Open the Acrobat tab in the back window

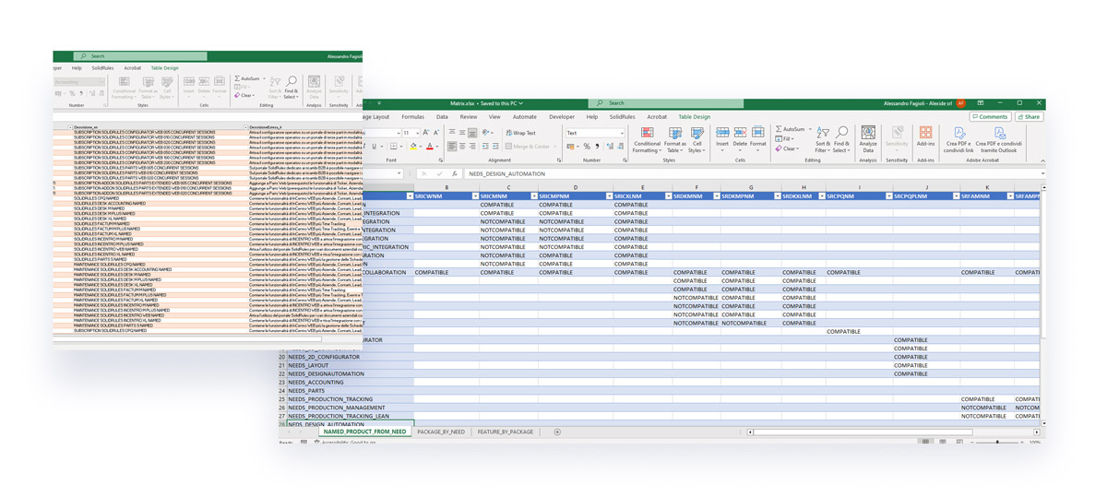click(133, 67)
